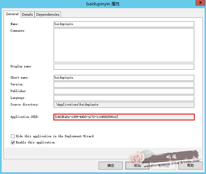Image resolution: width=206 pixels, height=174 pixels.
Task: Click inside the Comments text area
Action: pos(124,45)
